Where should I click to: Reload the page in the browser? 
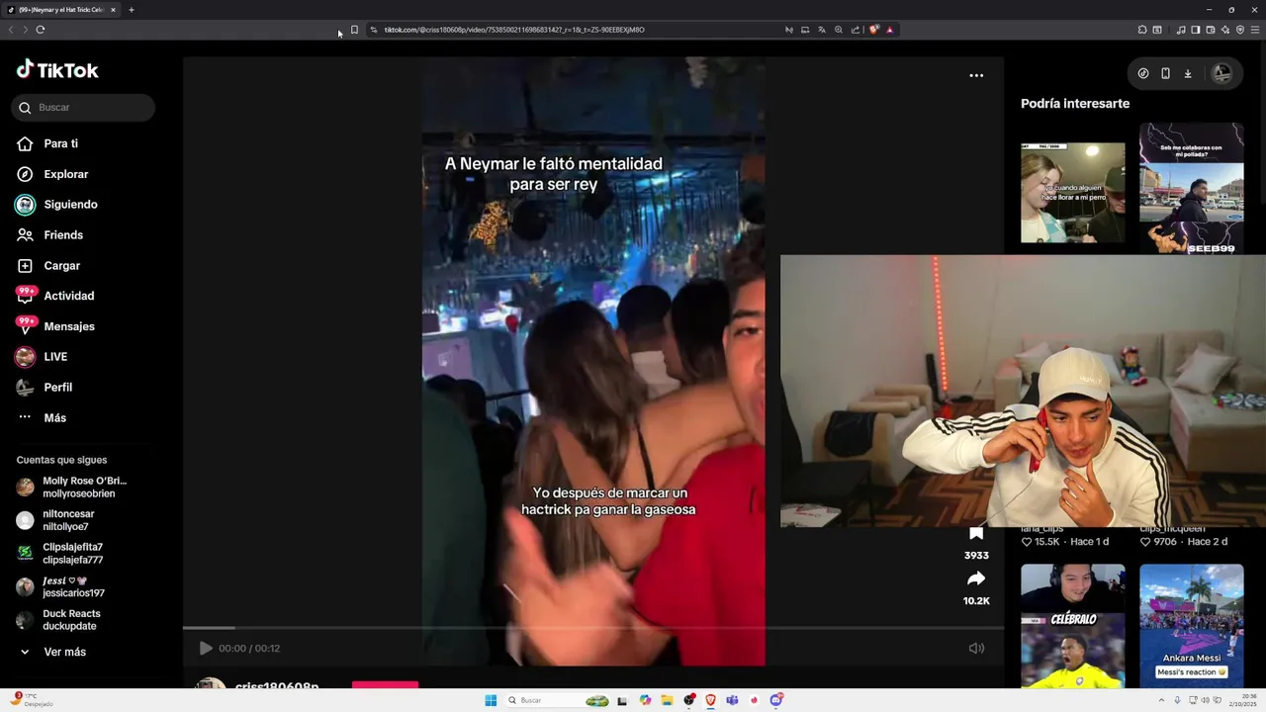tap(41, 30)
